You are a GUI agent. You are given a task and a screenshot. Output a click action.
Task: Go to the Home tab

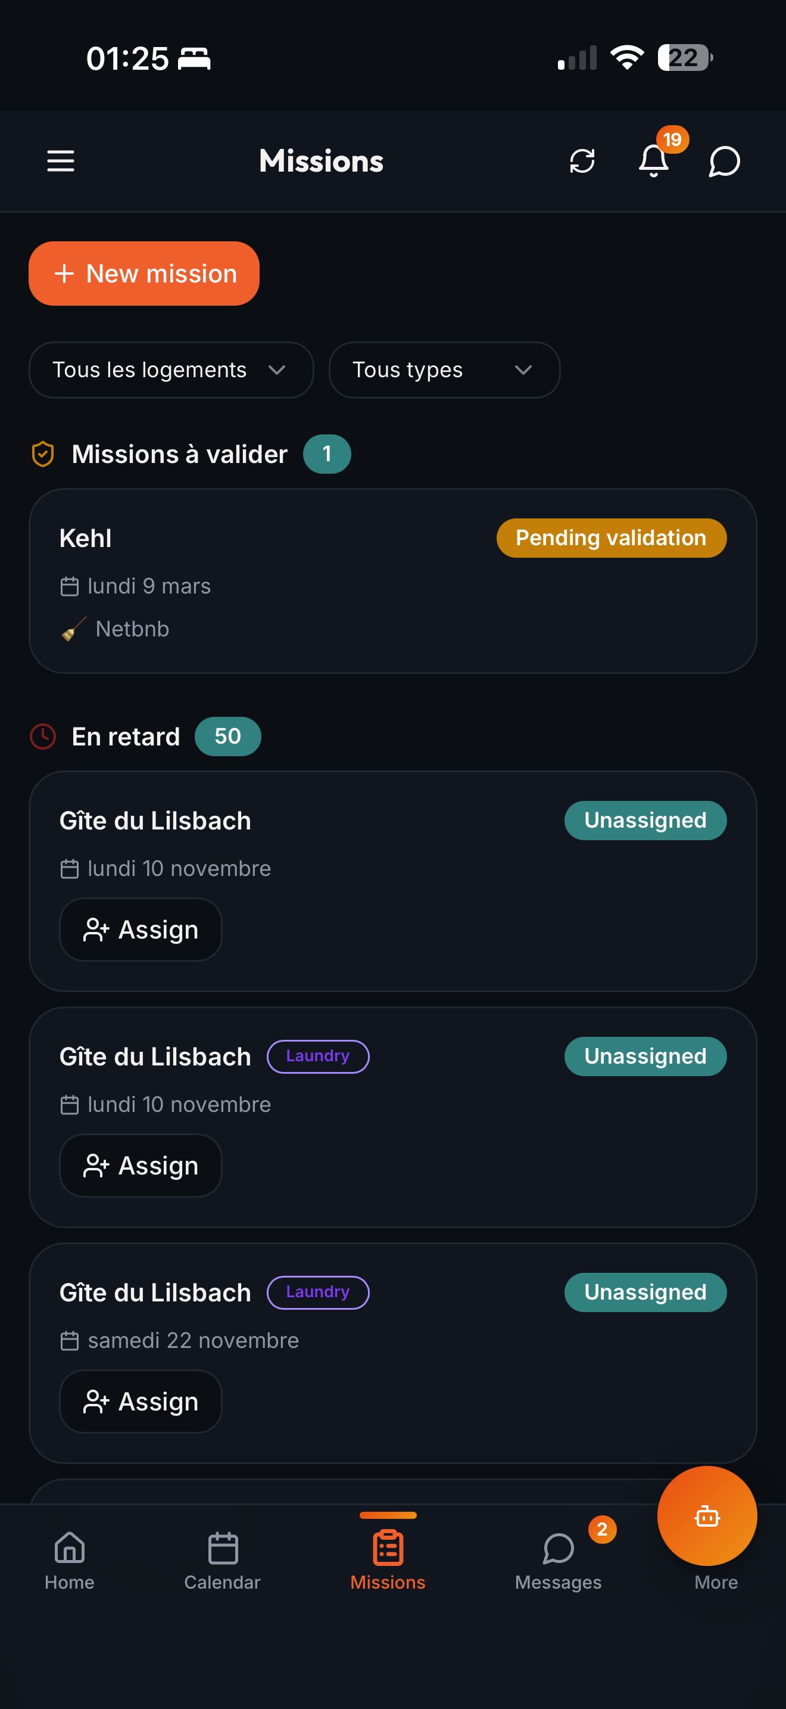[x=70, y=1559]
